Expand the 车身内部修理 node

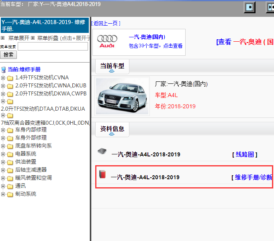tap(3, 130)
